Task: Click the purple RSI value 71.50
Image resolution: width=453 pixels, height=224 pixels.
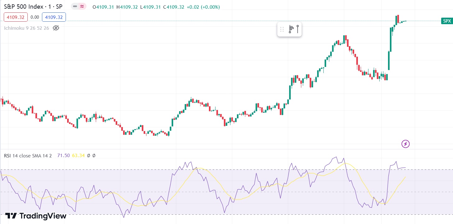Action: [x=63, y=156]
